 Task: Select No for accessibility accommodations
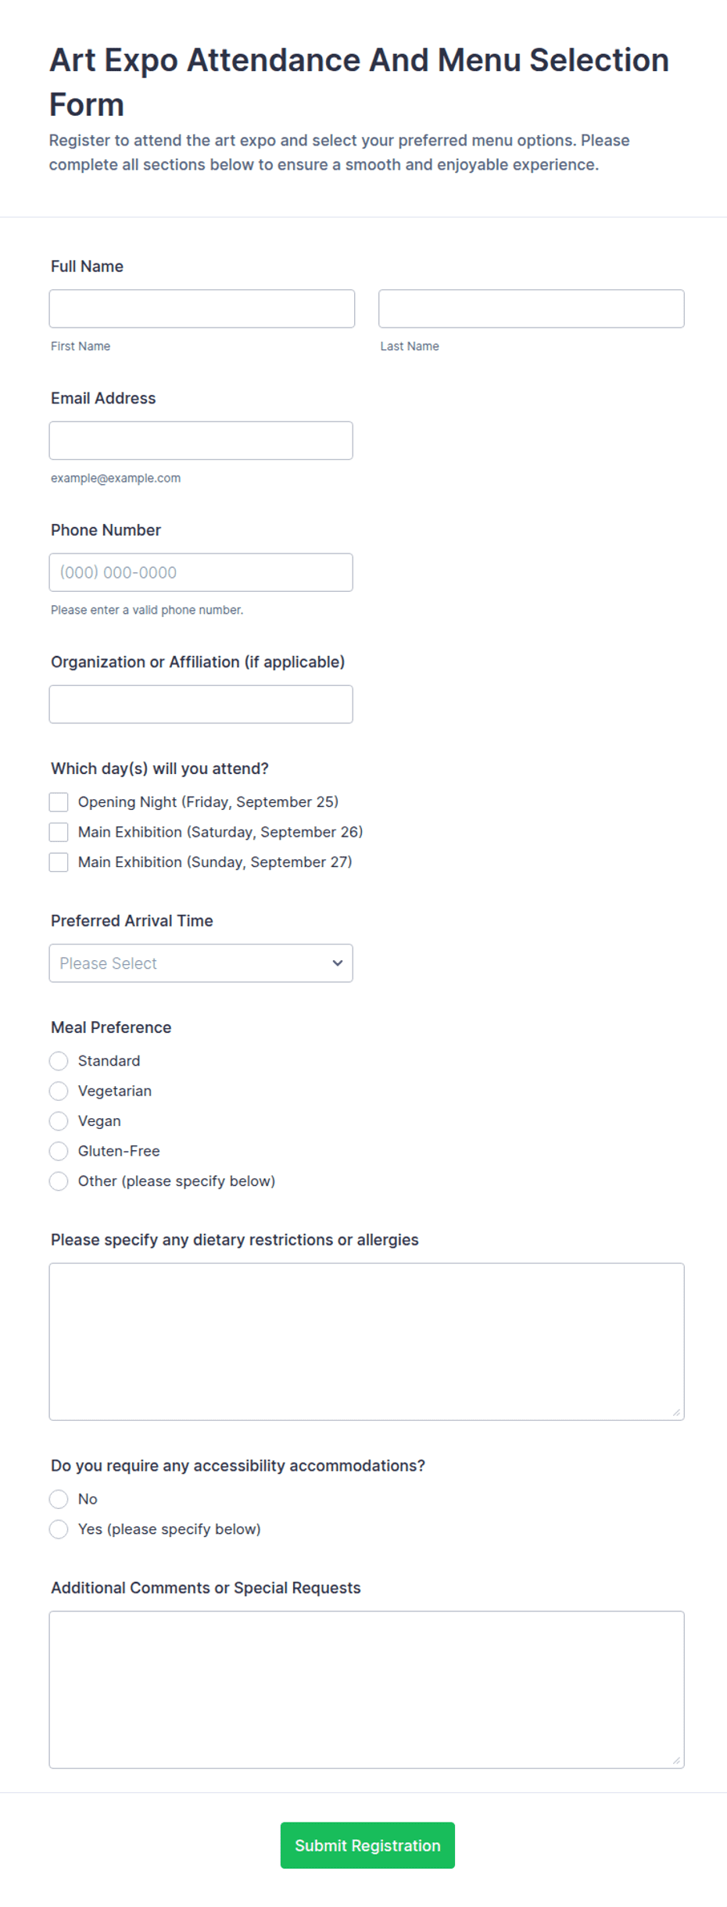coord(59,1499)
